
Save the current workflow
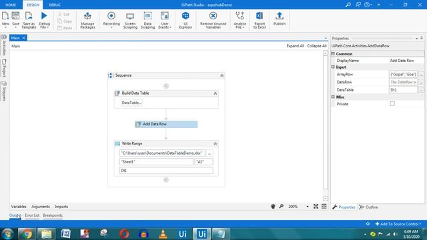tap(15, 20)
